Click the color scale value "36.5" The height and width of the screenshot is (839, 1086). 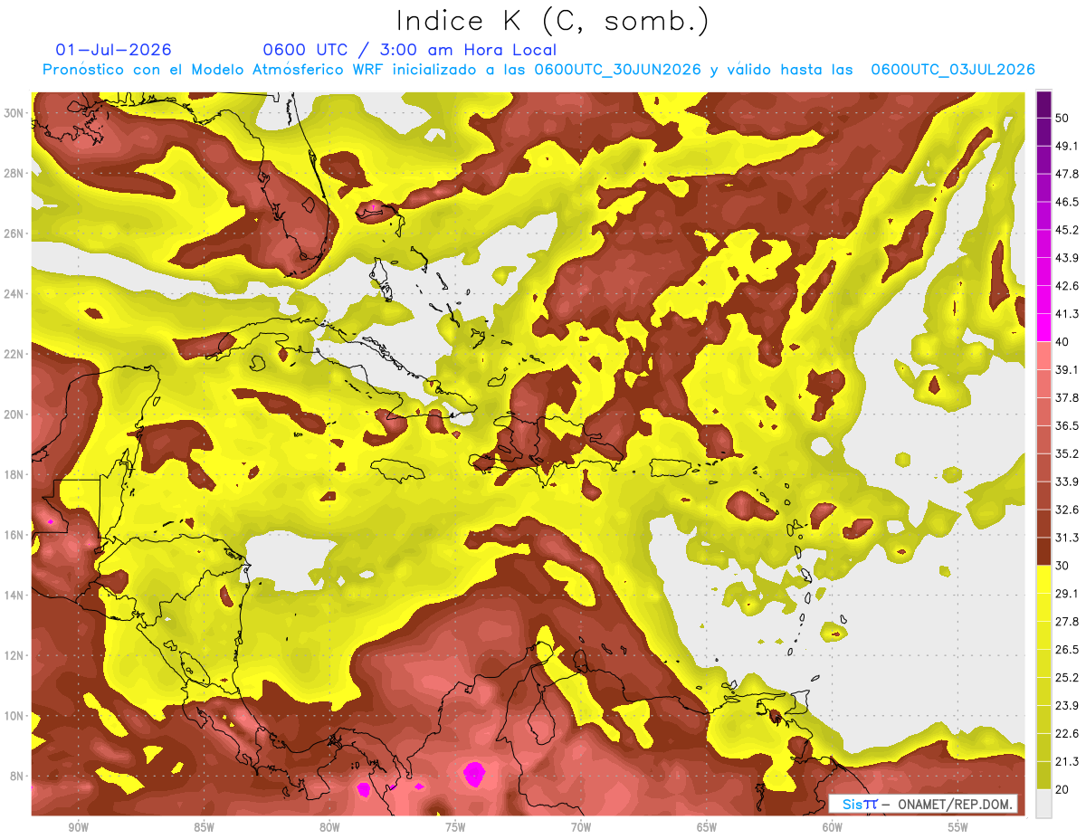[x=1066, y=425]
